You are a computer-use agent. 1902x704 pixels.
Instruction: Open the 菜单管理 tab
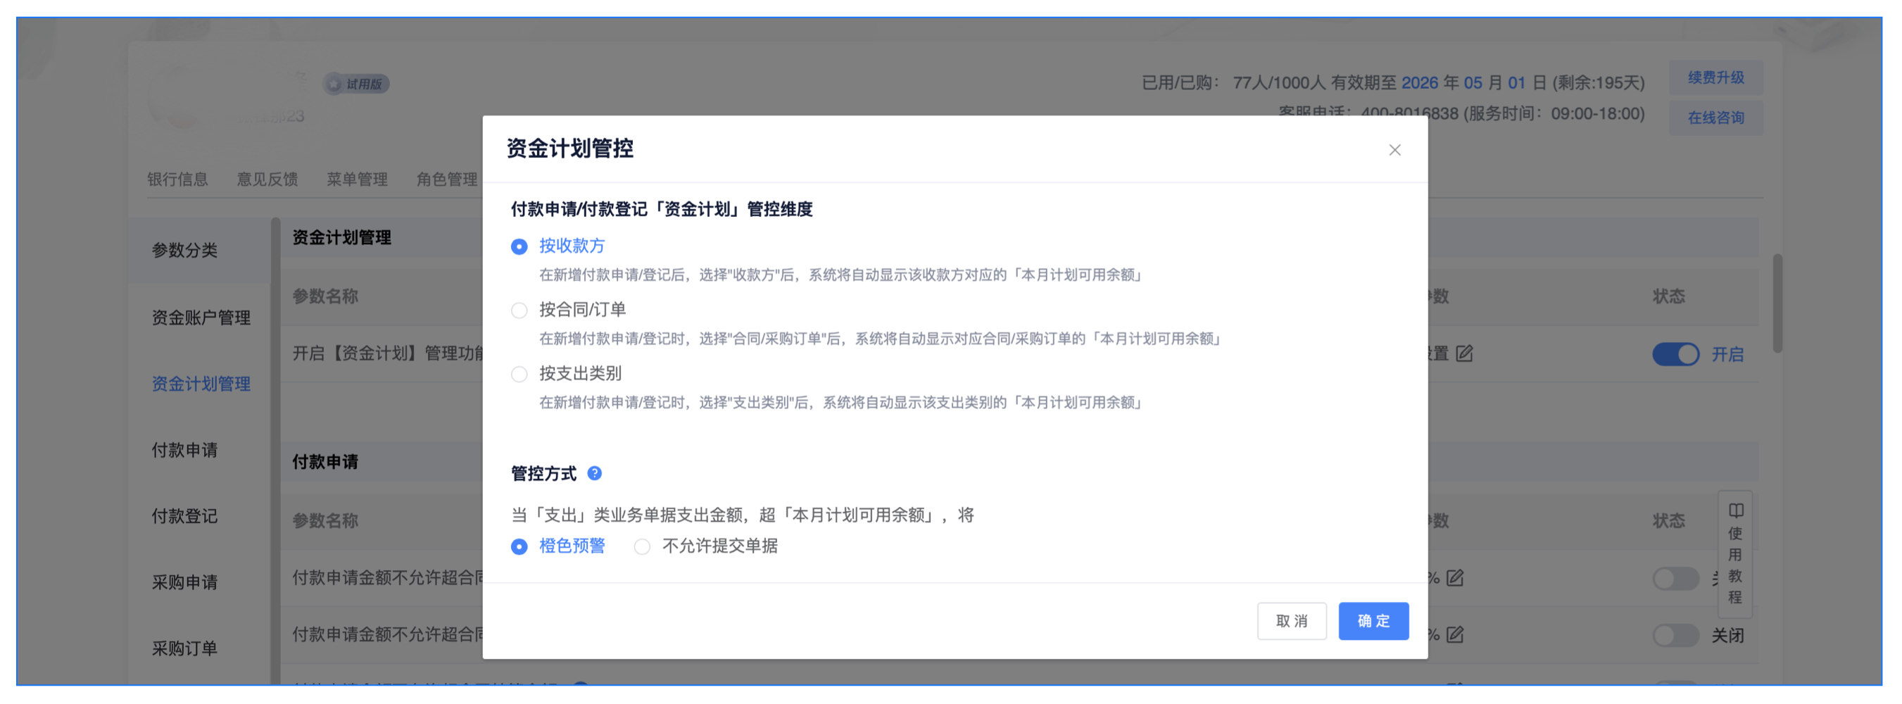(x=357, y=179)
